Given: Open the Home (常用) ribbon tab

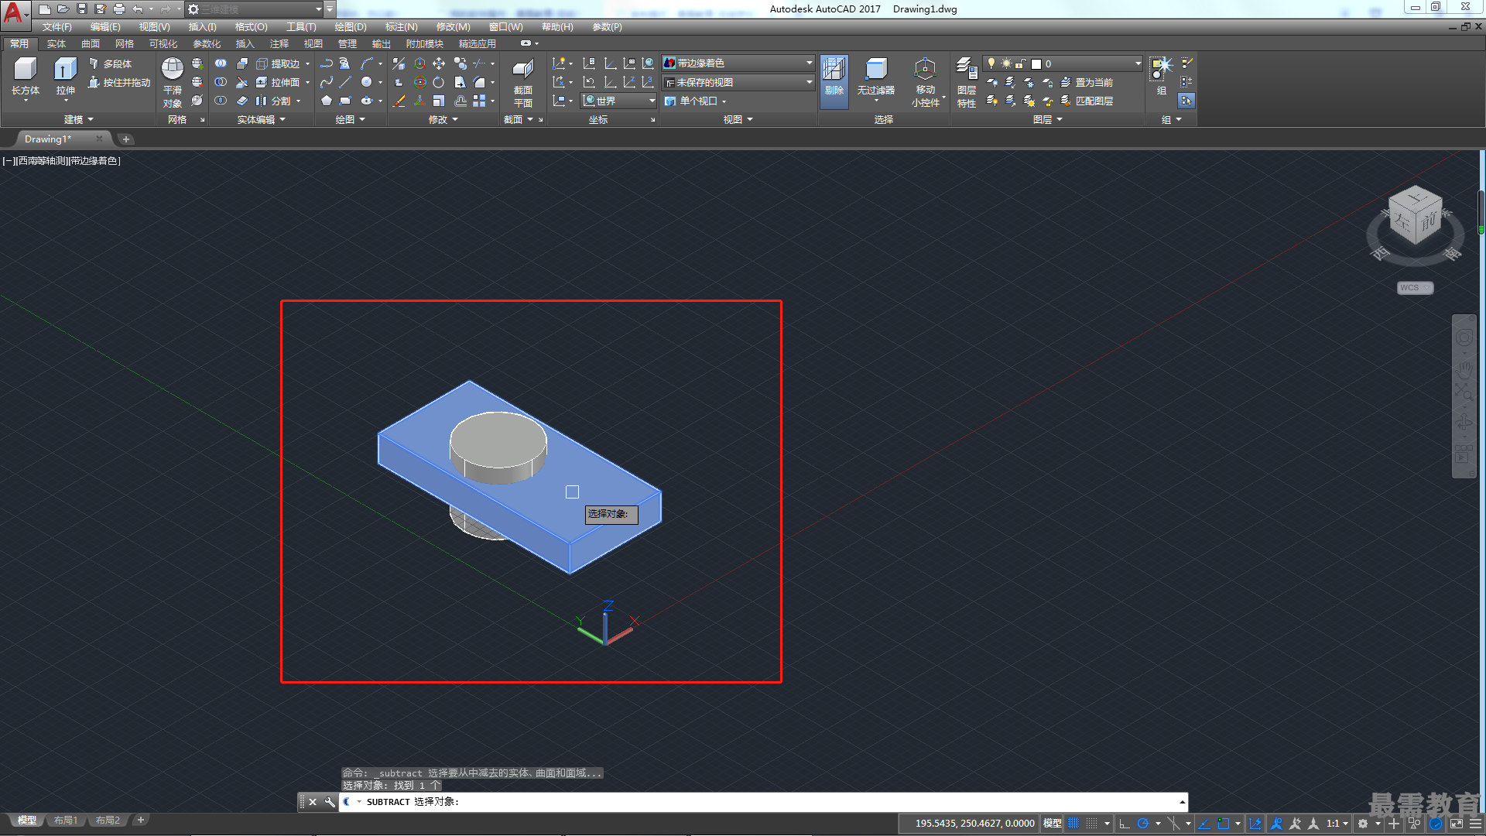Looking at the screenshot, I should point(19,44).
